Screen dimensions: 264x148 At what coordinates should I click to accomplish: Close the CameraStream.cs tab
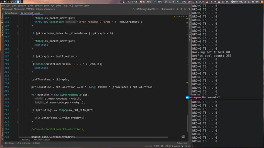41,13
